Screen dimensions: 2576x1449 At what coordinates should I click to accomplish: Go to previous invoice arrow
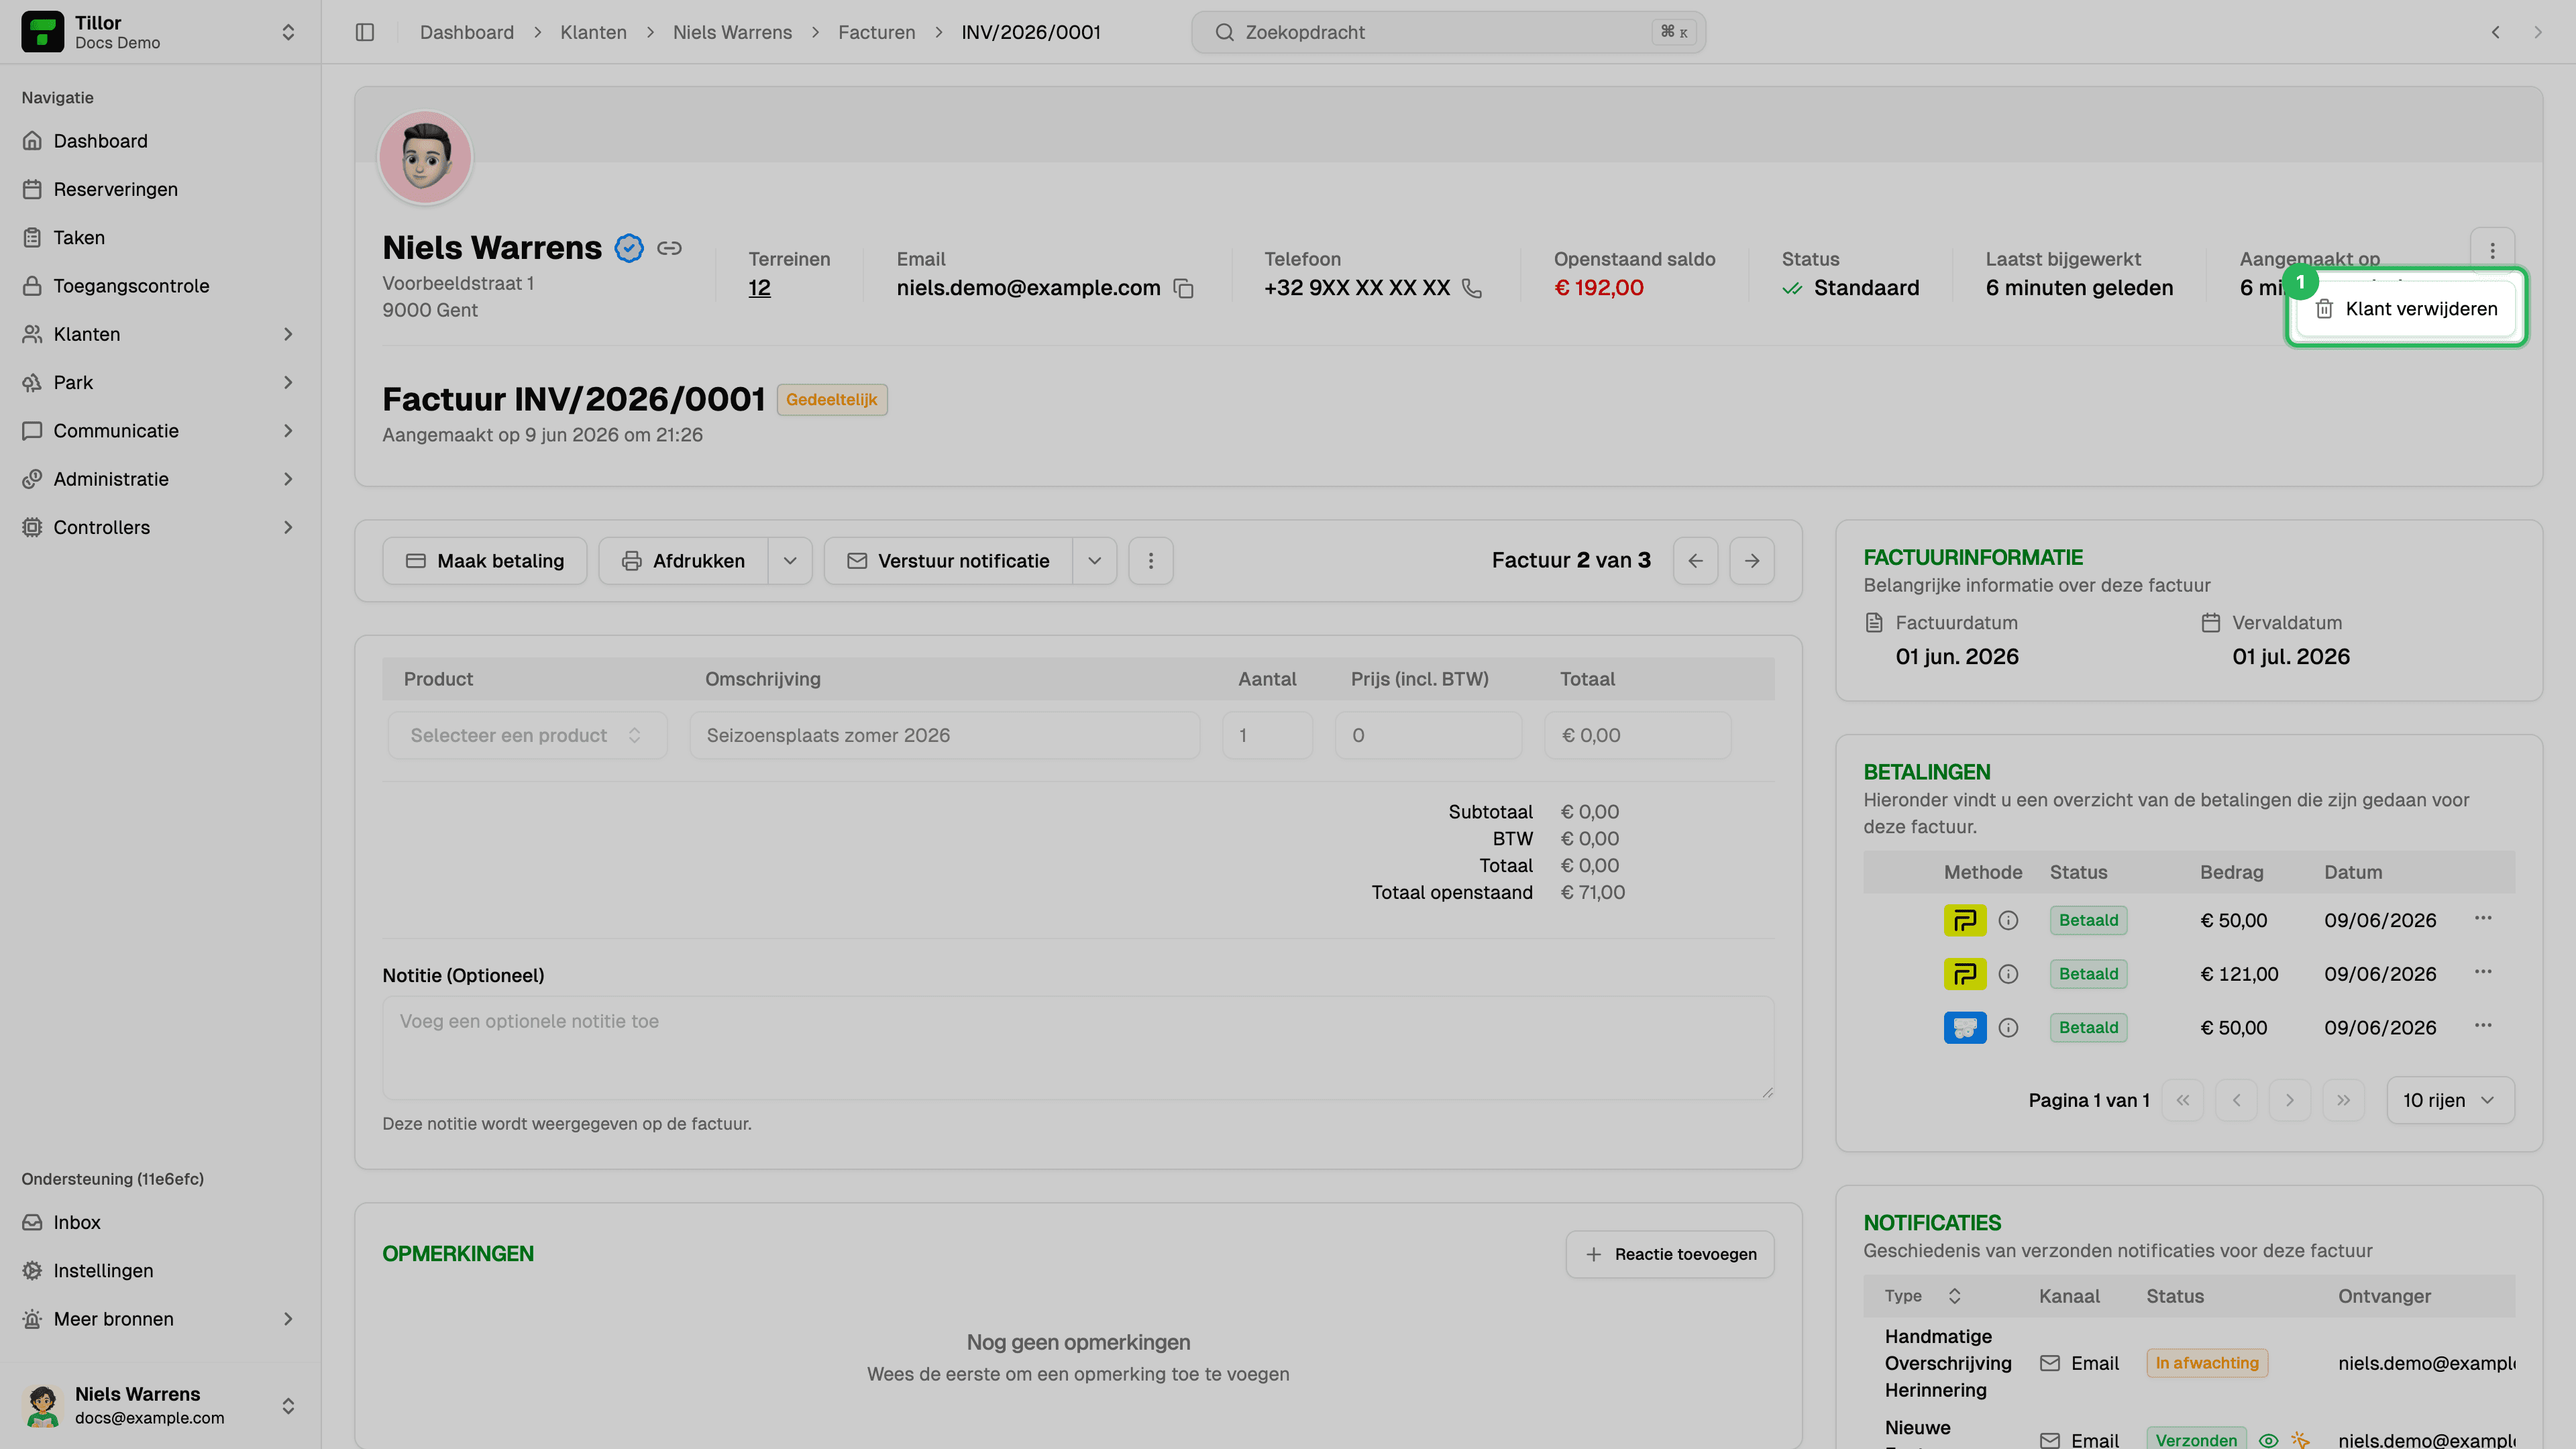point(1696,561)
